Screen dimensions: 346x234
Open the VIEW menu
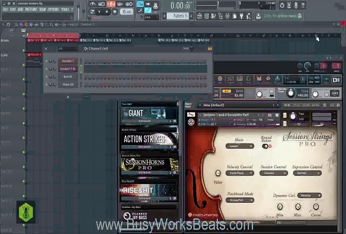click(42, 9)
